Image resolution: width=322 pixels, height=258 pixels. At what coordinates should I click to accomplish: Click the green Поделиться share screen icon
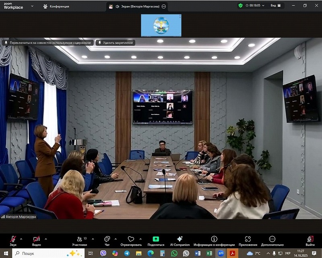[156, 239]
